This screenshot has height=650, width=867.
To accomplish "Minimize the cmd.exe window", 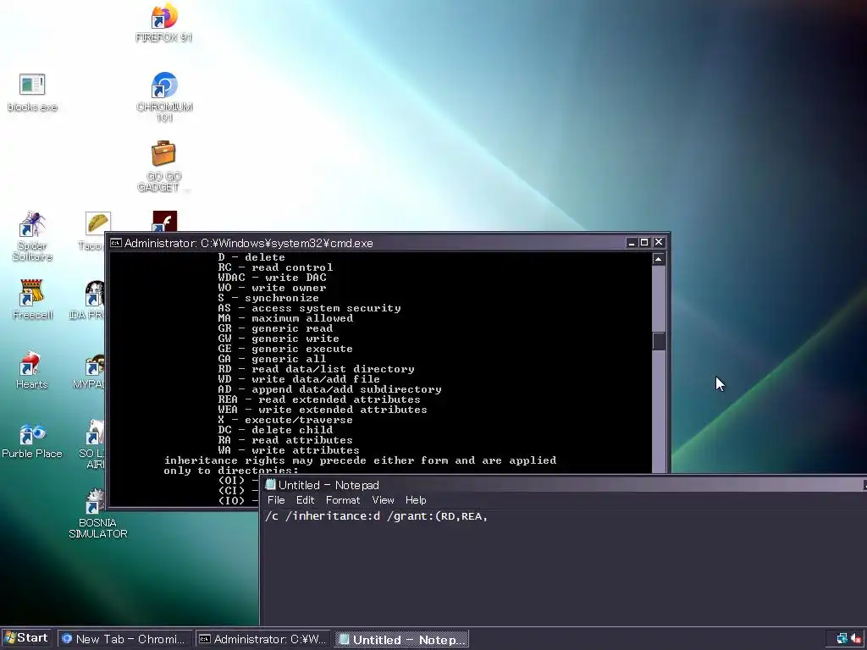I will click(632, 243).
